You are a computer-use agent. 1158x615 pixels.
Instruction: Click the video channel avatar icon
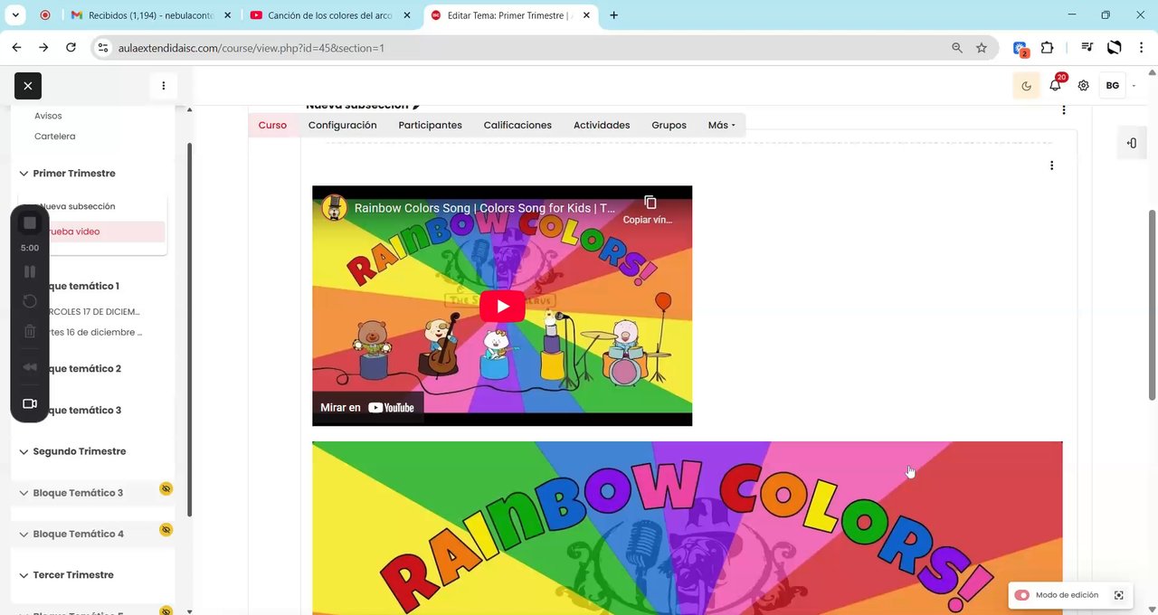(335, 208)
